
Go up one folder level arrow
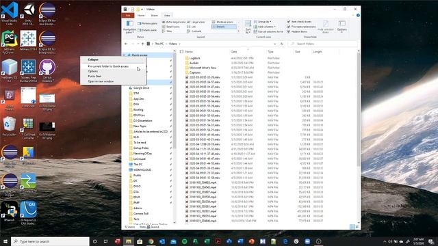[143, 44]
